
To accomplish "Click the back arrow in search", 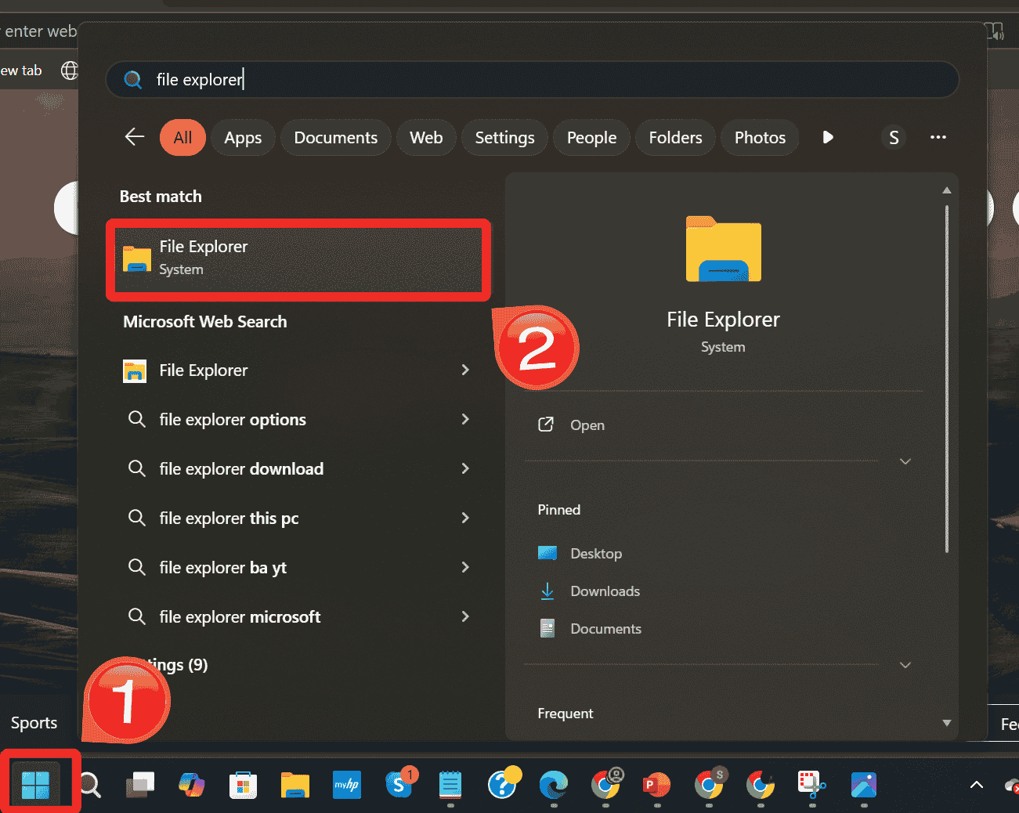I will pos(134,137).
